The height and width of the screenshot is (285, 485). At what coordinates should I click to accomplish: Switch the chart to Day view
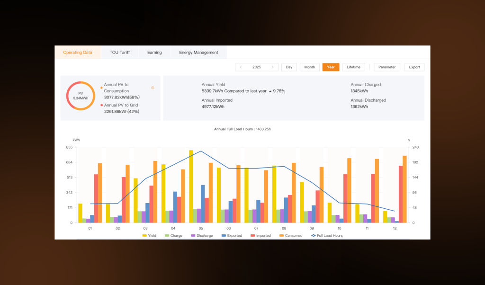(x=289, y=67)
